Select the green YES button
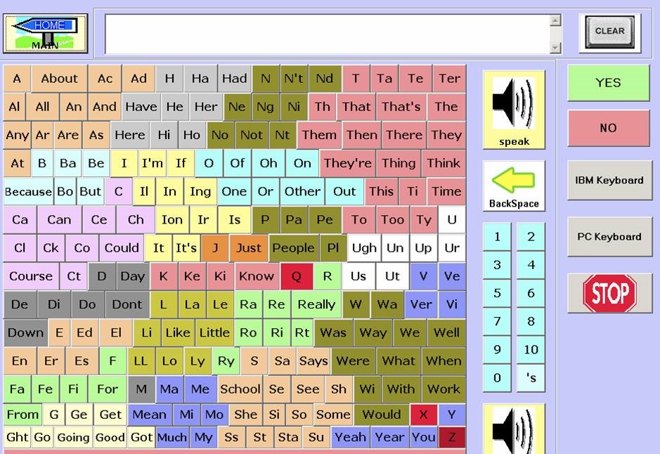Screen dimensions: 660x454 (608, 83)
